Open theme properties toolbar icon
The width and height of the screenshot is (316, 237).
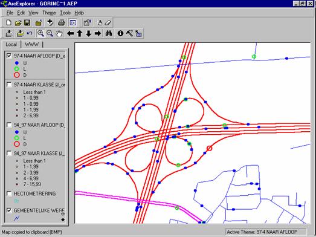pyautogui.click(x=87, y=22)
